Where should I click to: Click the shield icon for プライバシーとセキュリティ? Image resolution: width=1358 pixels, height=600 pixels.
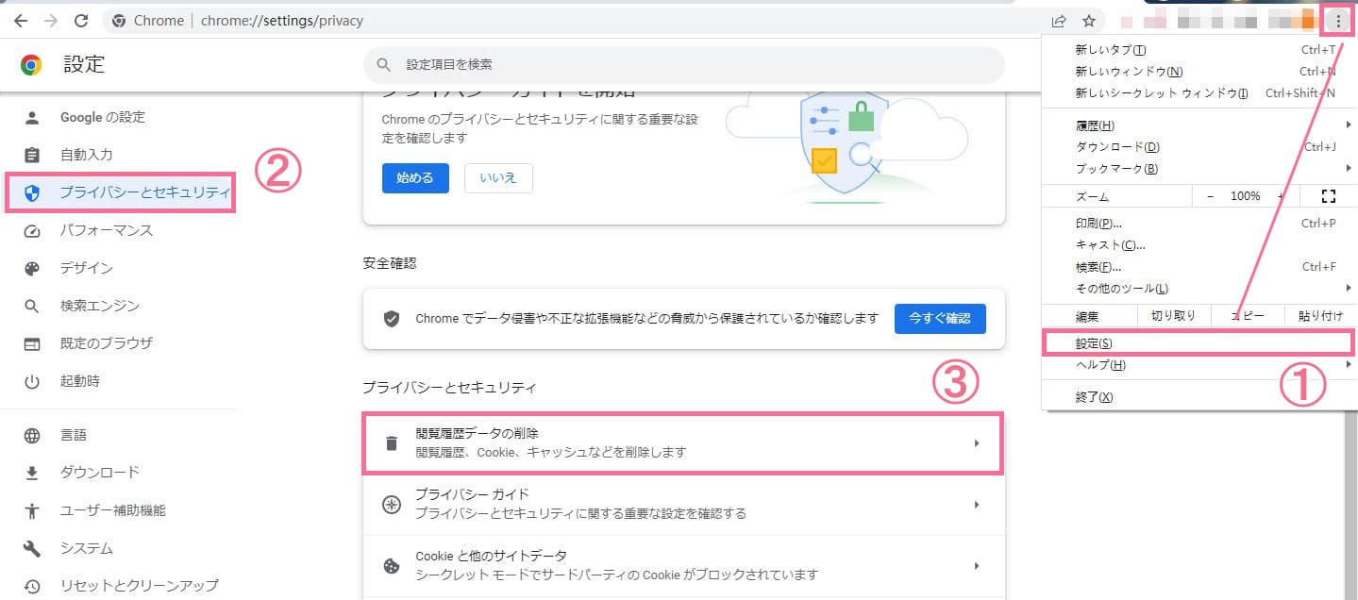pos(32,193)
